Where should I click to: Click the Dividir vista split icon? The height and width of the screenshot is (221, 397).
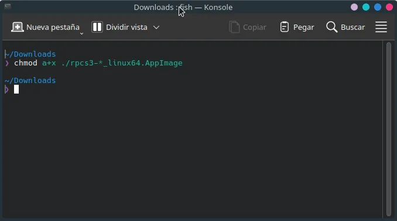tap(97, 27)
